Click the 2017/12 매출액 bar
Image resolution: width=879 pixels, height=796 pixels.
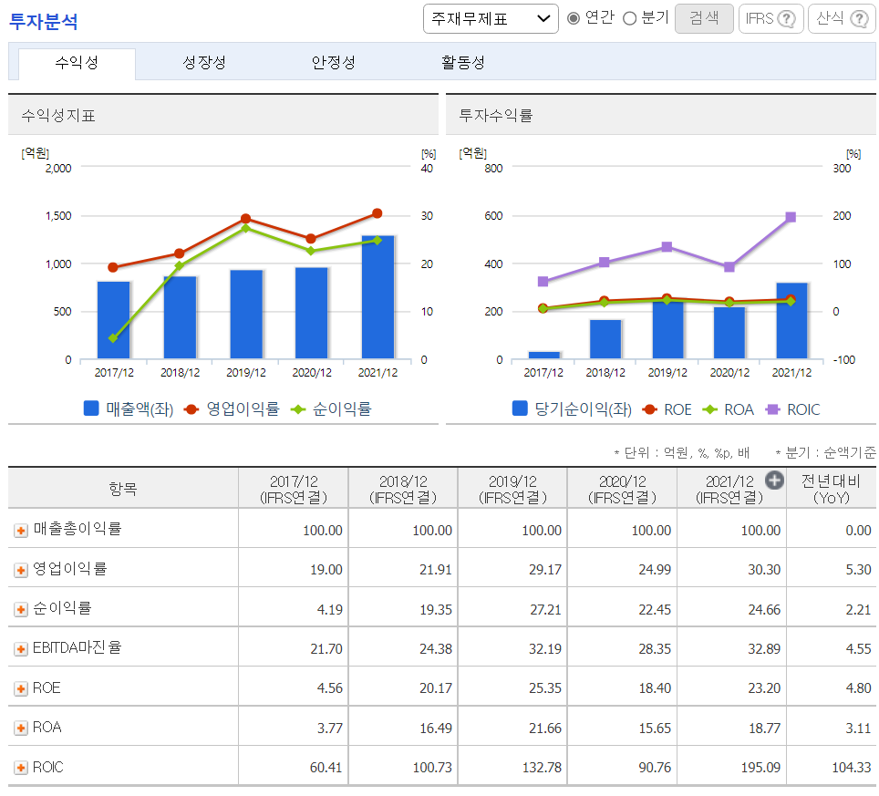point(114,320)
